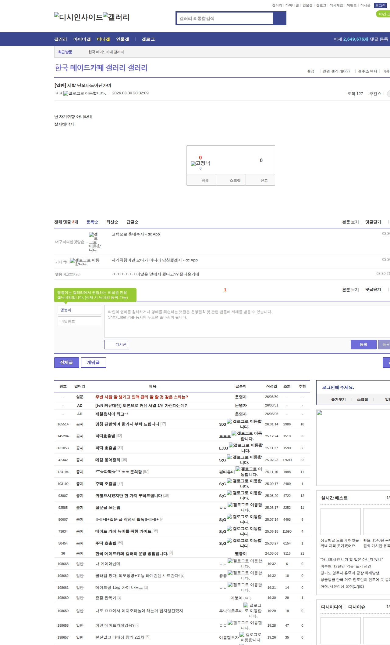Switch to the 디시이슈 tab in sidebar

(x=356, y=607)
